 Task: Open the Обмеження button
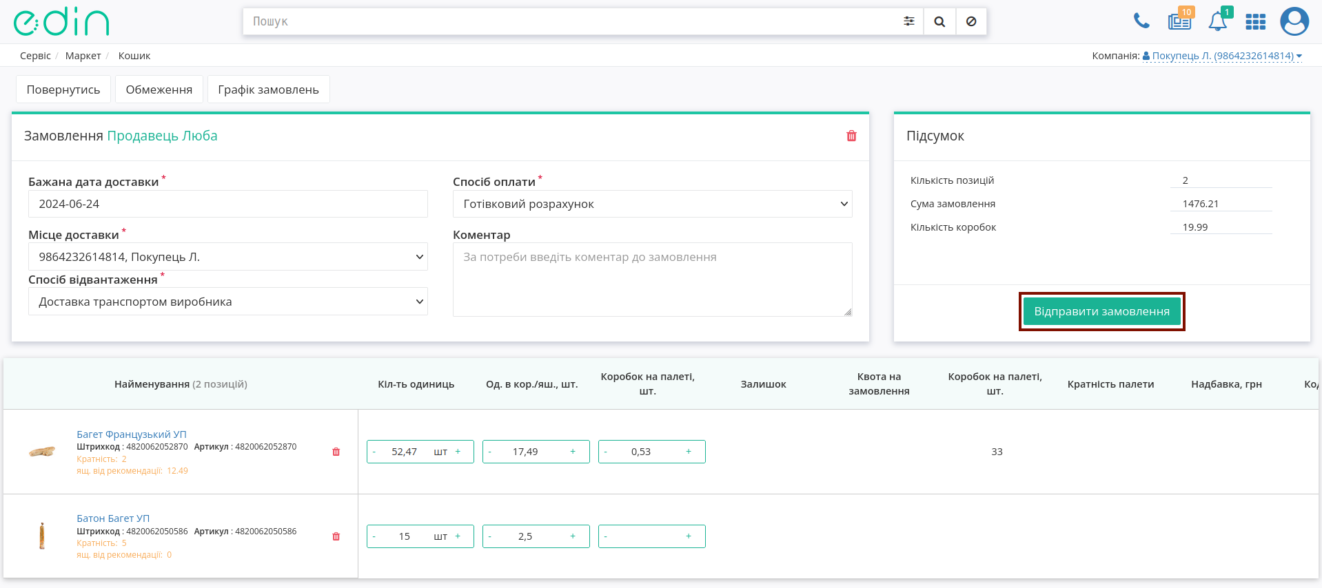pos(159,90)
